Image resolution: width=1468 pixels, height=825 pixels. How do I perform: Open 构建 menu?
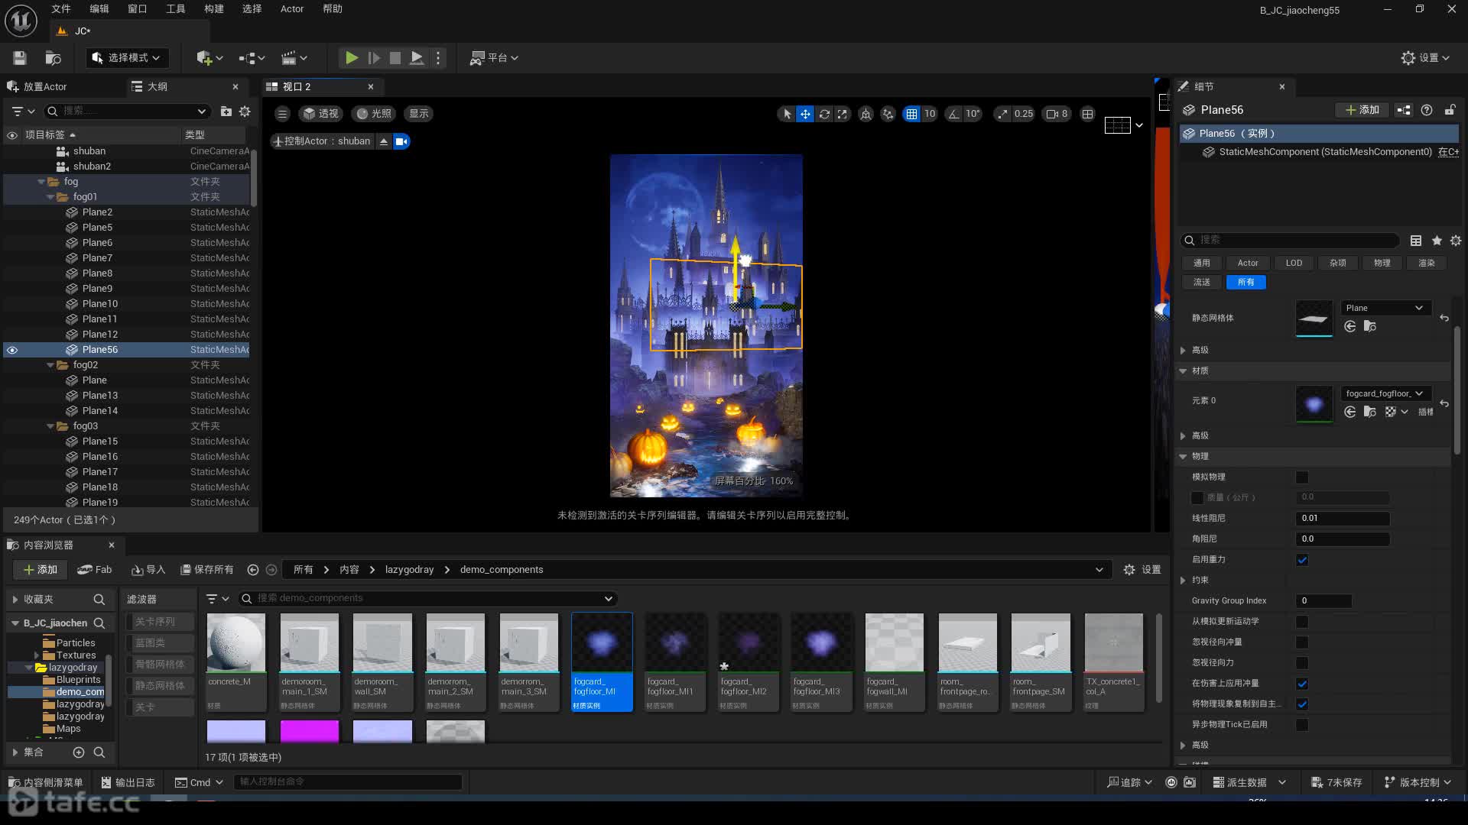214,9
